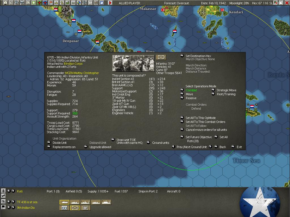
Task: Next base arrow beside Roti
Action: [x=13, y=191]
